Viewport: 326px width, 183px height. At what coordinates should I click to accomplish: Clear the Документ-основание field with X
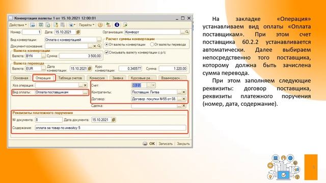point(95,46)
